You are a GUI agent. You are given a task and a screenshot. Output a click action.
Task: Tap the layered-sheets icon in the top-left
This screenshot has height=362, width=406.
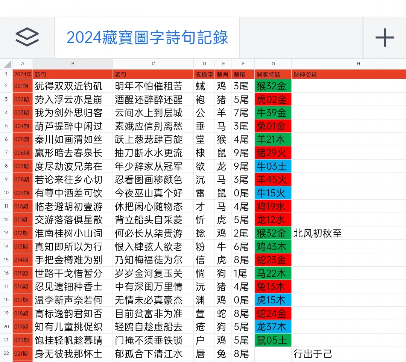(x=27, y=38)
